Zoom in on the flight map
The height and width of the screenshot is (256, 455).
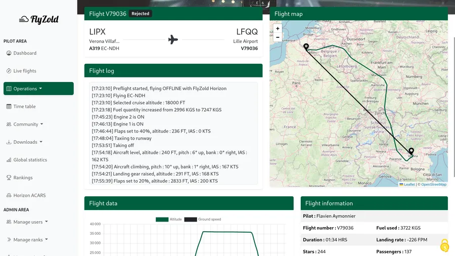278,29
